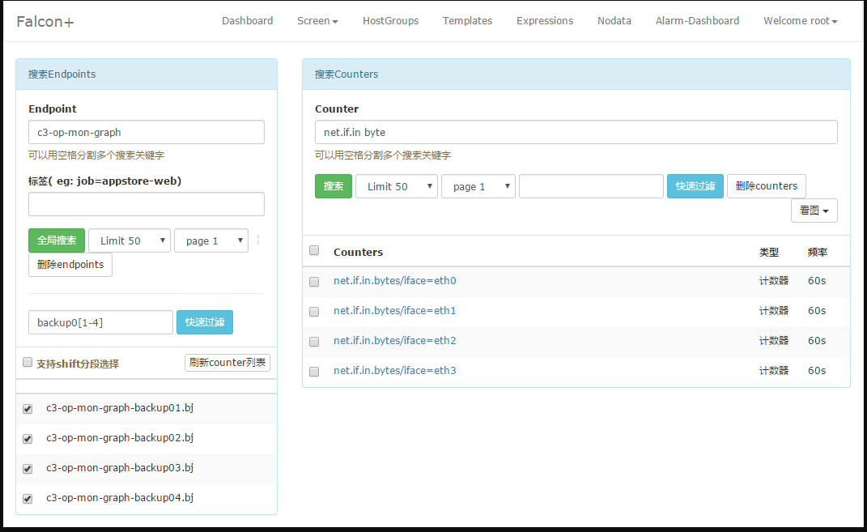This screenshot has width=867, height=532.
Task: Expand the 看图 dropdown button
Action: point(814,211)
